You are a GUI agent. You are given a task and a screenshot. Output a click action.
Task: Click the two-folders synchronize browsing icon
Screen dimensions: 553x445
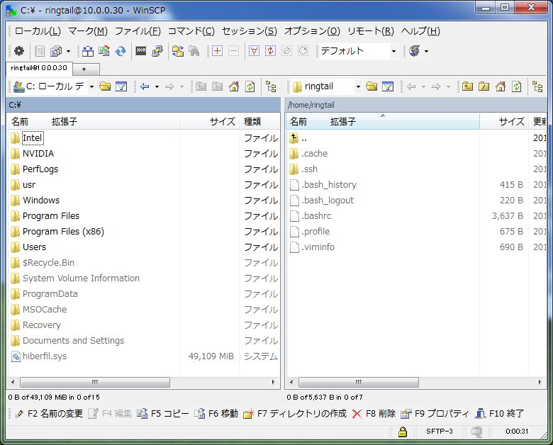pyautogui.click(x=178, y=51)
